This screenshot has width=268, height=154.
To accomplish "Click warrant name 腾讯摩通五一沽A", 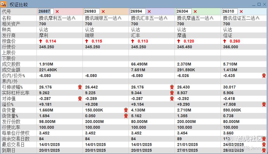I will [x=195, y=18].
